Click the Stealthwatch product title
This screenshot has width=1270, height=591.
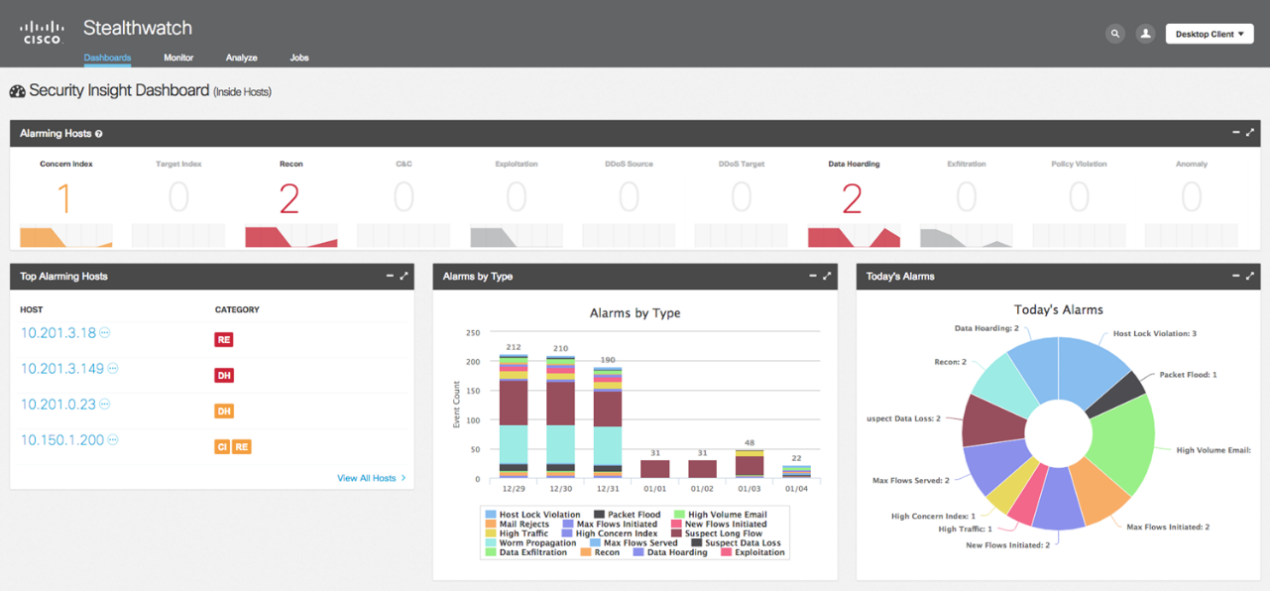pyautogui.click(x=138, y=28)
